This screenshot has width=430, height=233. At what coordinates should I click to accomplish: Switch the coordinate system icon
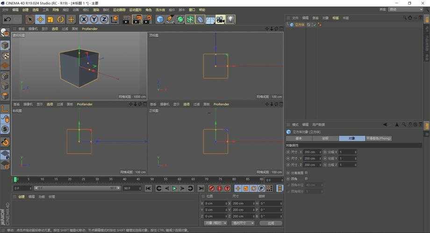(115, 20)
